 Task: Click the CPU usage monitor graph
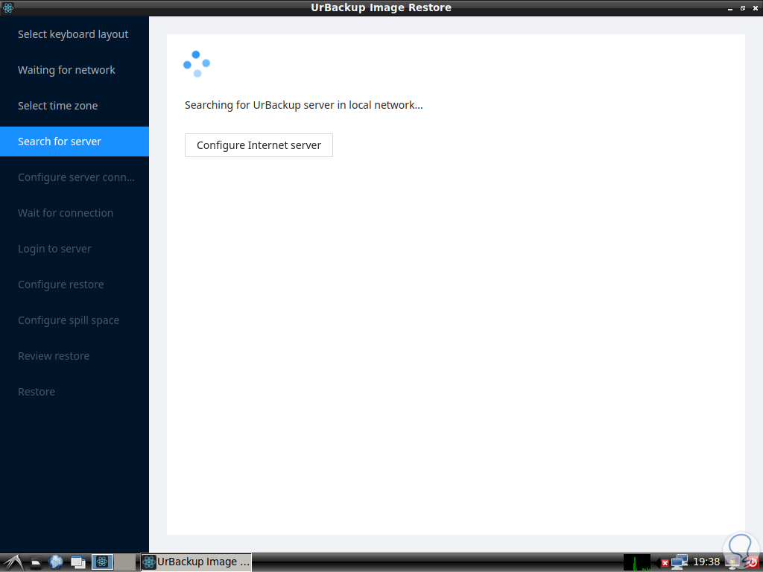pyautogui.click(x=637, y=562)
